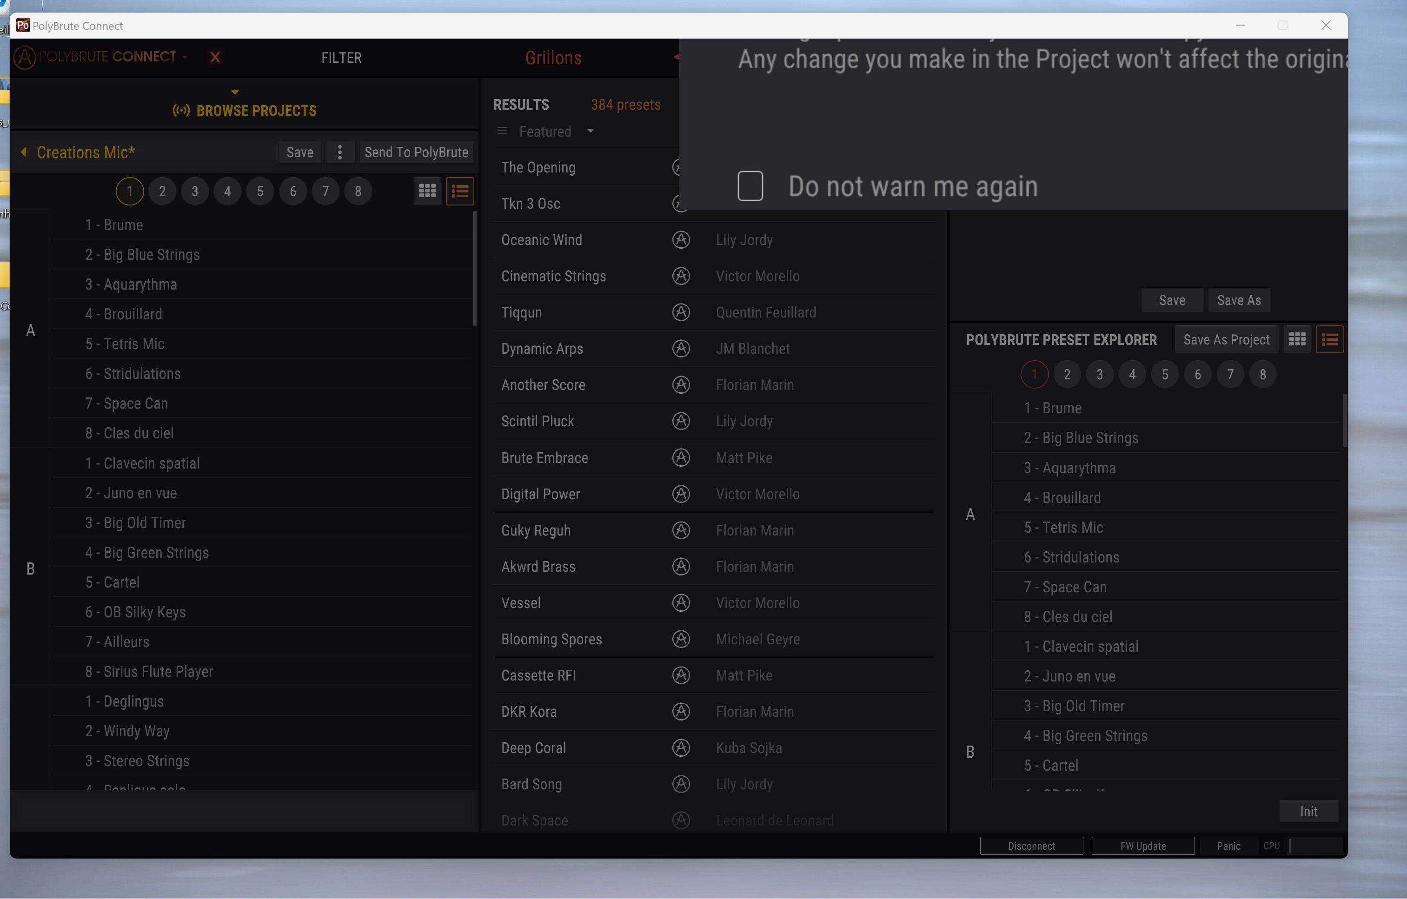The width and height of the screenshot is (1407, 899).
Task: Click the CPU meter bar
Action: point(1316,846)
